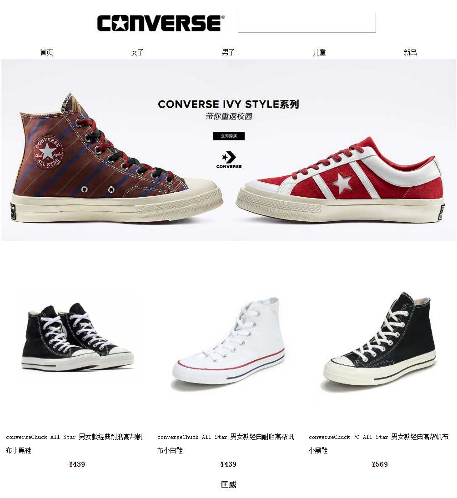Image resolution: width=457 pixels, height=498 pixels.
Task: Select the red star low-top shoe image
Action: click(x=341, y=180)
